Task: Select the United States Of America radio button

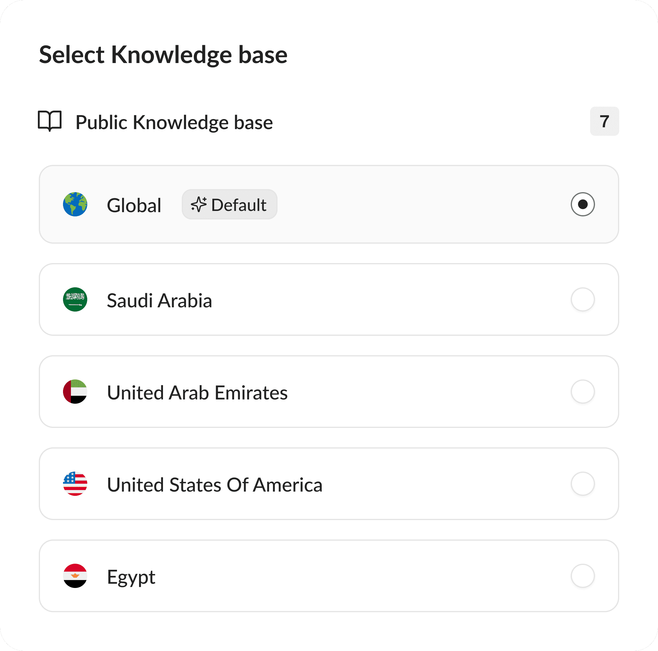Action: 582,484
